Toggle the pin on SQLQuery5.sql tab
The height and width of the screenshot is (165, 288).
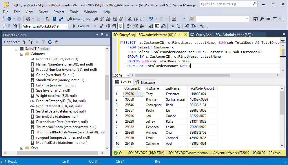point(181,35)
